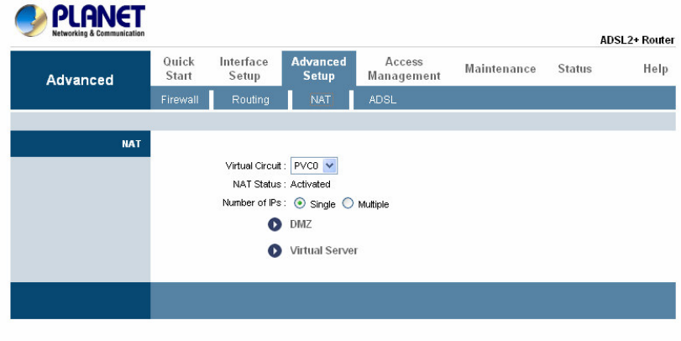
Task: Click the NAT section header
Action: 130,144
